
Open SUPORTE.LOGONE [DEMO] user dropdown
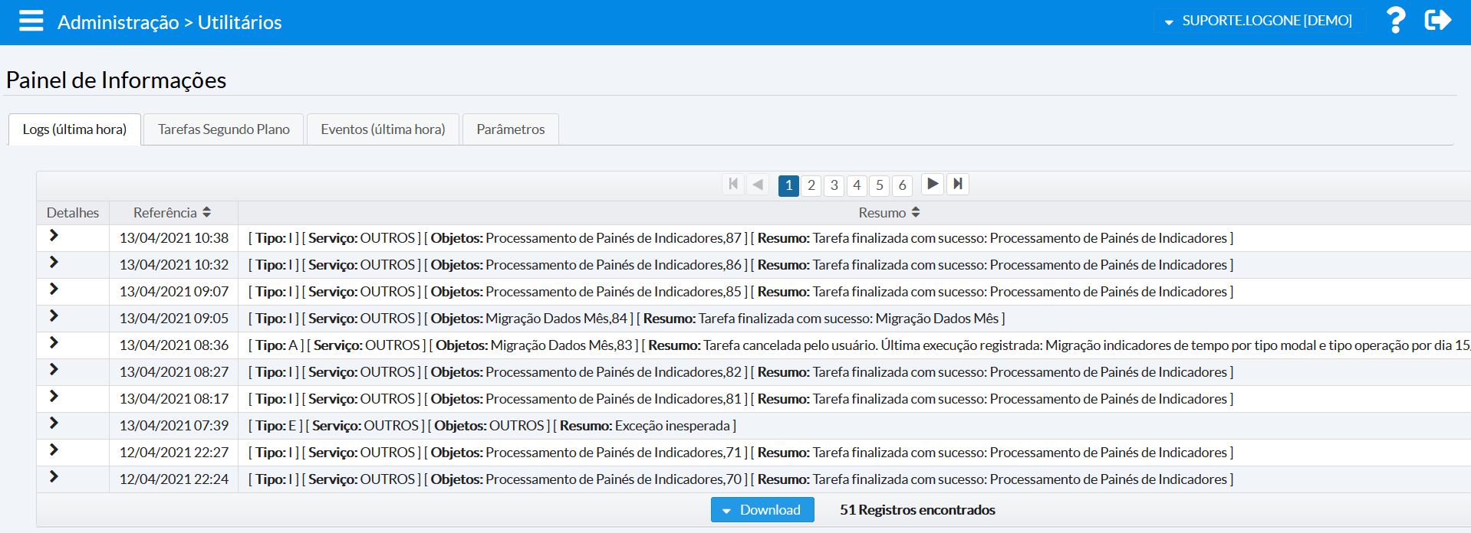(1259, 21)
